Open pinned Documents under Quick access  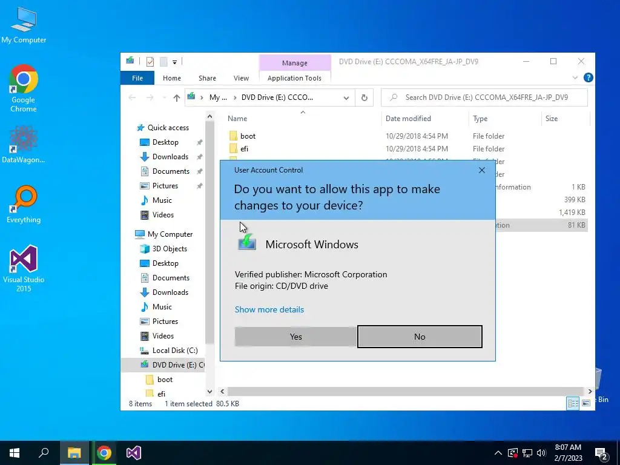pos(171,171)
